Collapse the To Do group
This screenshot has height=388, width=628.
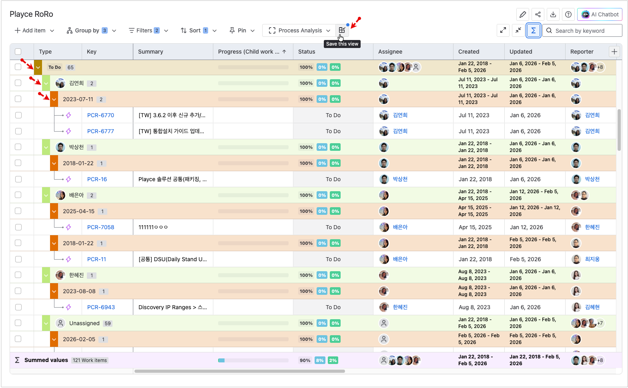[x=38, y=67]
